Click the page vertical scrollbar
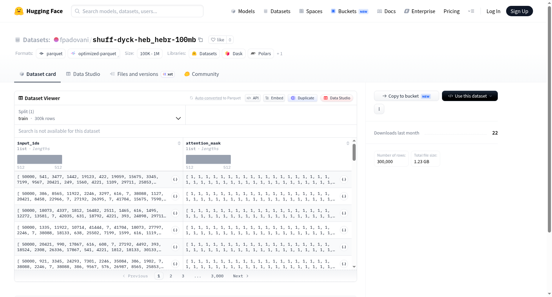 pyautogui.click(x=549, y=119)
